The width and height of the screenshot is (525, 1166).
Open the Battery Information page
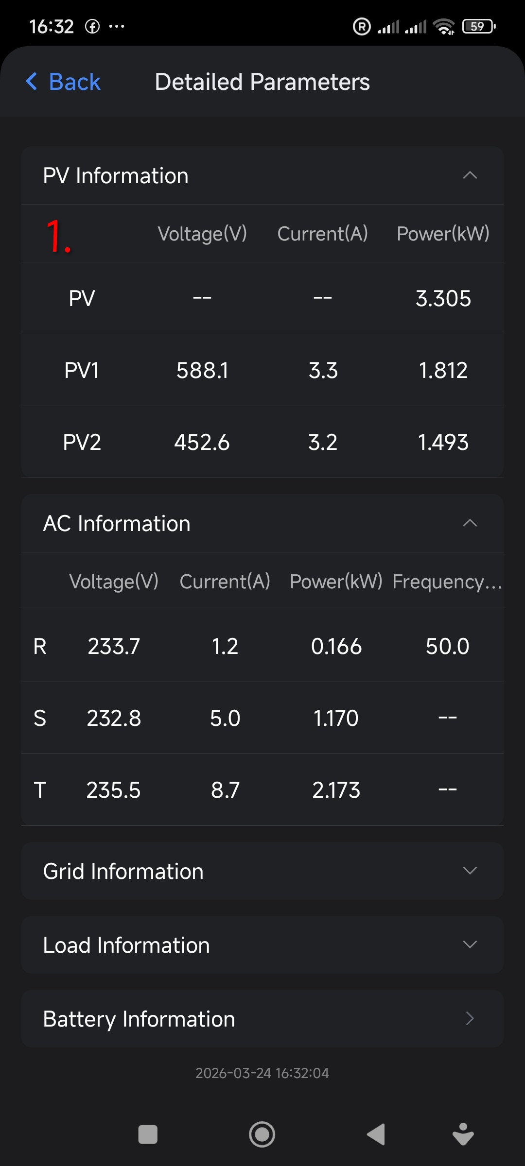(470, 1018)
